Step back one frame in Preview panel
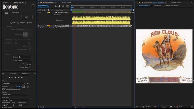This screenshot has width=194, height=109. (x=12, y=77)
